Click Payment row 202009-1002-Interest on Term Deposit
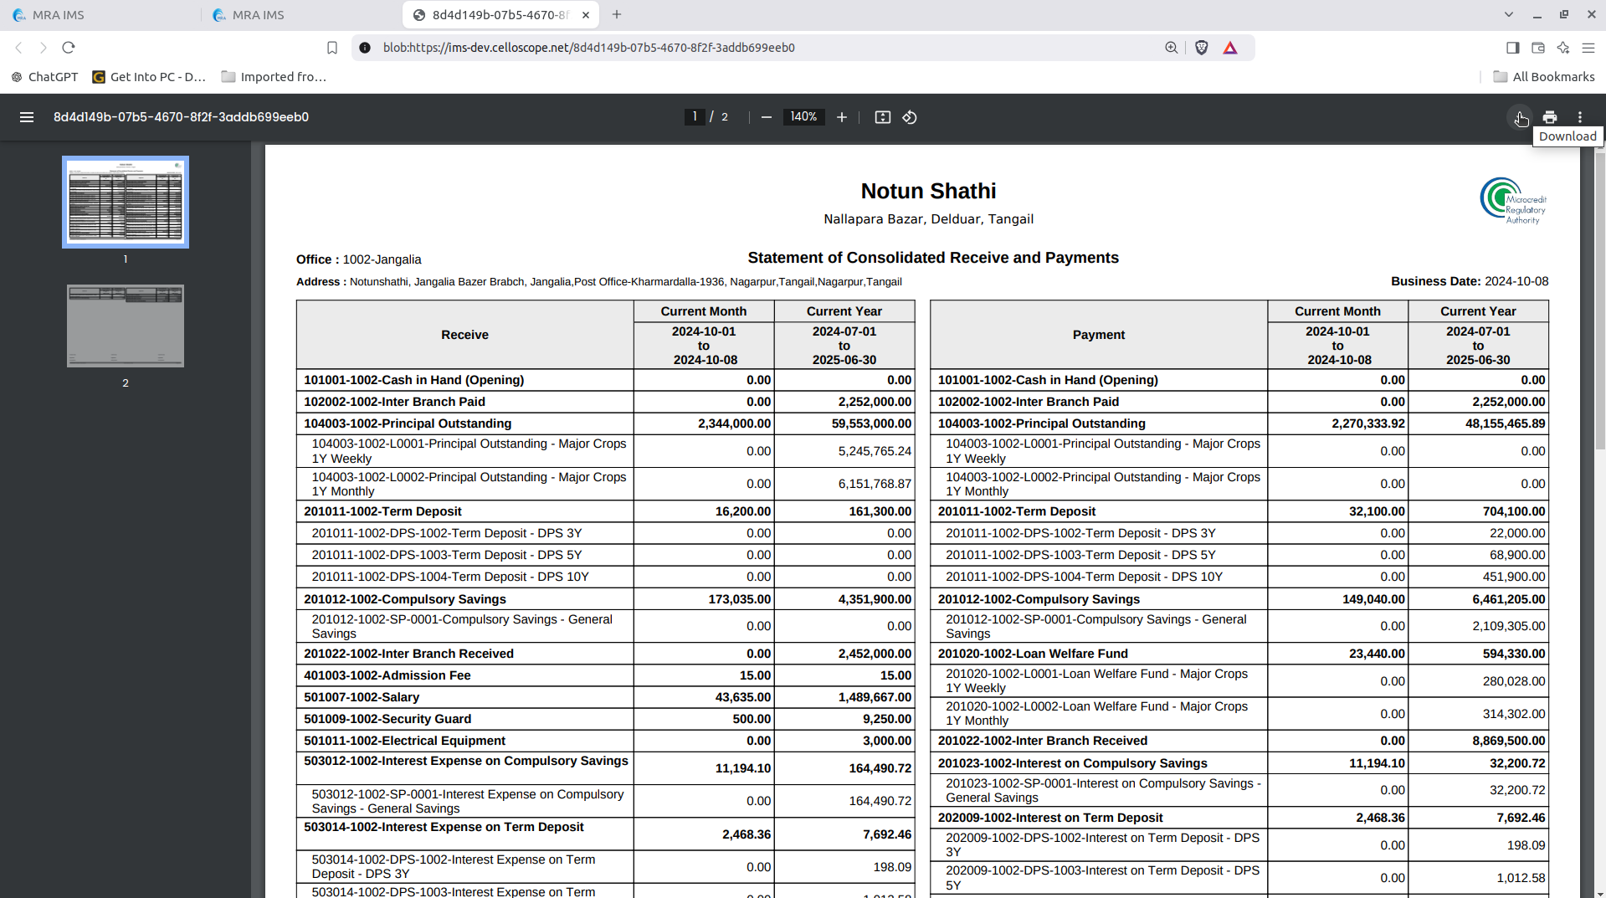 1239,818
